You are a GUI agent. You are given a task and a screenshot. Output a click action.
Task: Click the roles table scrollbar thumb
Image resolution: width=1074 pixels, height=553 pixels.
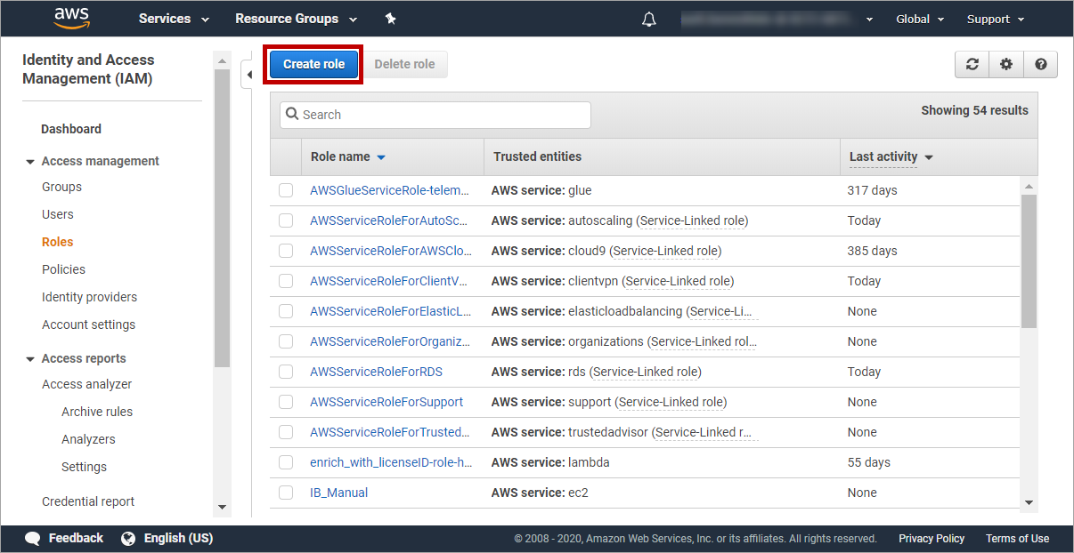click(1029, 260)
